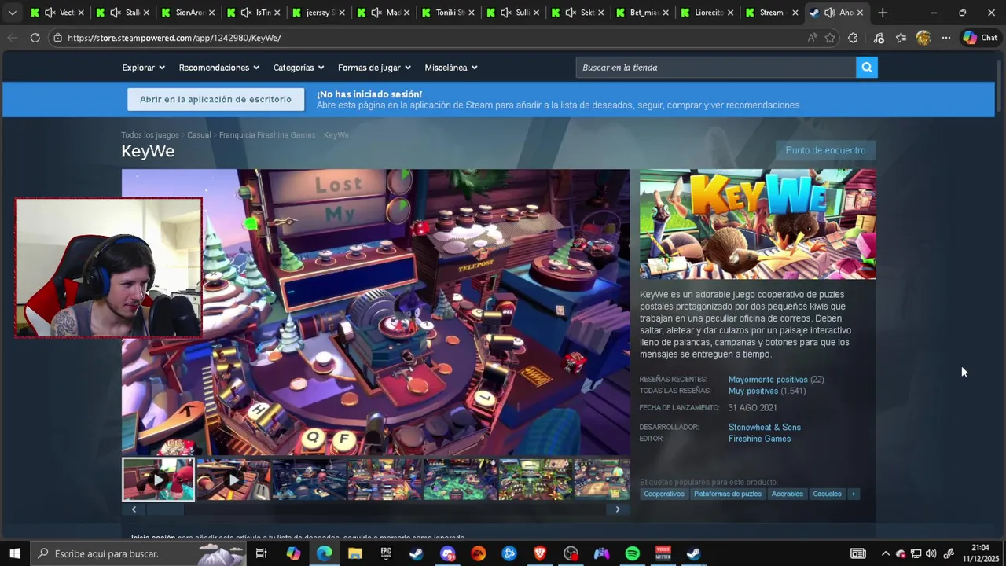Unmute the IsTin tab speaker icon
Viewport: 1006px width, 566px height.
245,13
